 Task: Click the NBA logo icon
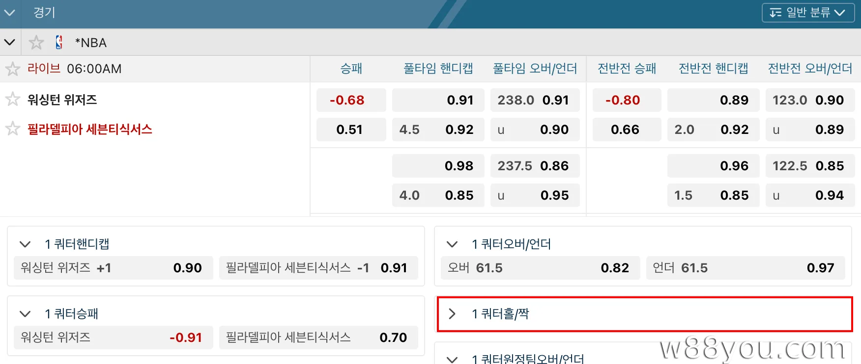point(59,42)
